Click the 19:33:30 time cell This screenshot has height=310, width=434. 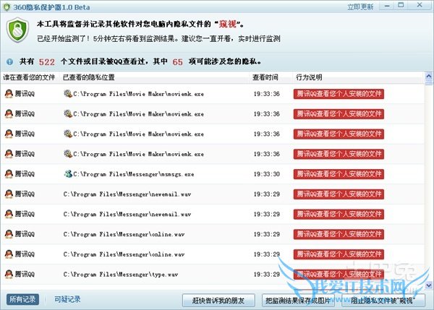coord(267,174)
